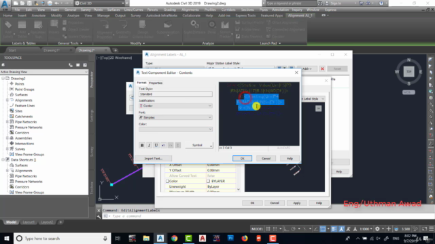
Task: Click the Text Style field showing Standard
Action: [175, 94]
